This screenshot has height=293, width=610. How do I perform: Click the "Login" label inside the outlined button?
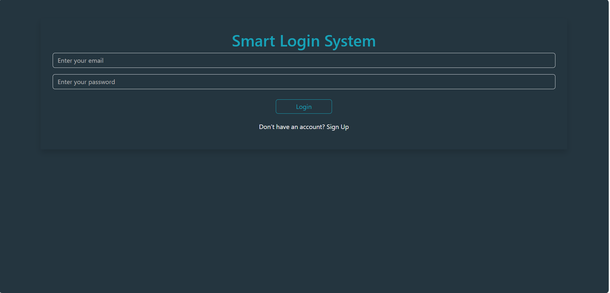[304, 107]
